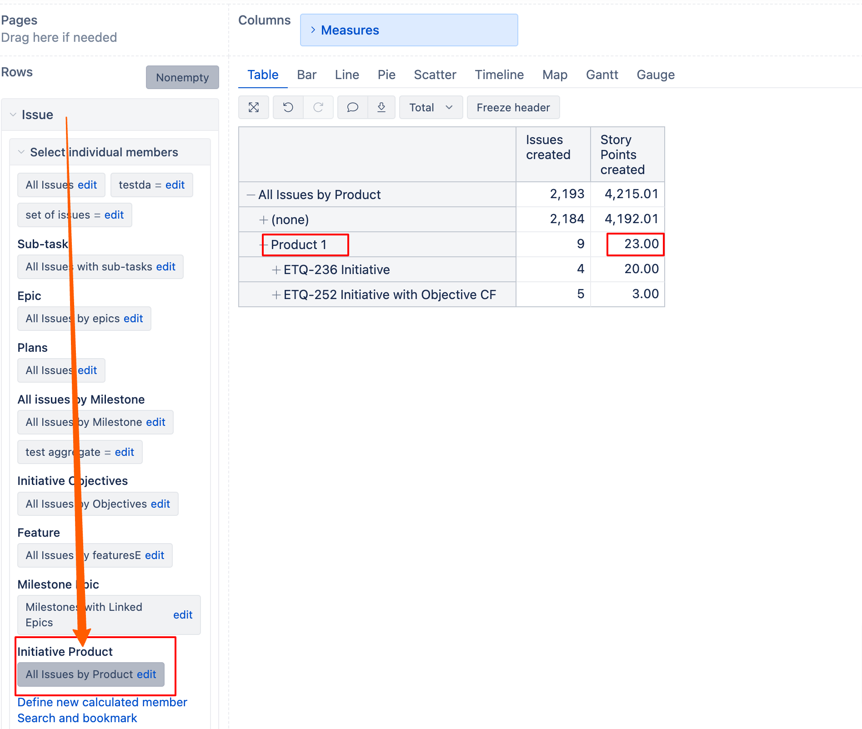Screen dimensions: 862x729
Task: Open the comment bubble icon
Action: 352,107
